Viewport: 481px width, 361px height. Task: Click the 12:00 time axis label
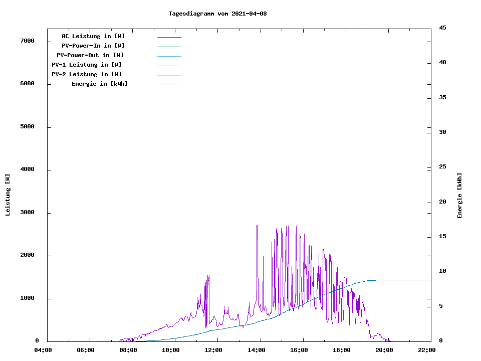click(x=213, y=350)
